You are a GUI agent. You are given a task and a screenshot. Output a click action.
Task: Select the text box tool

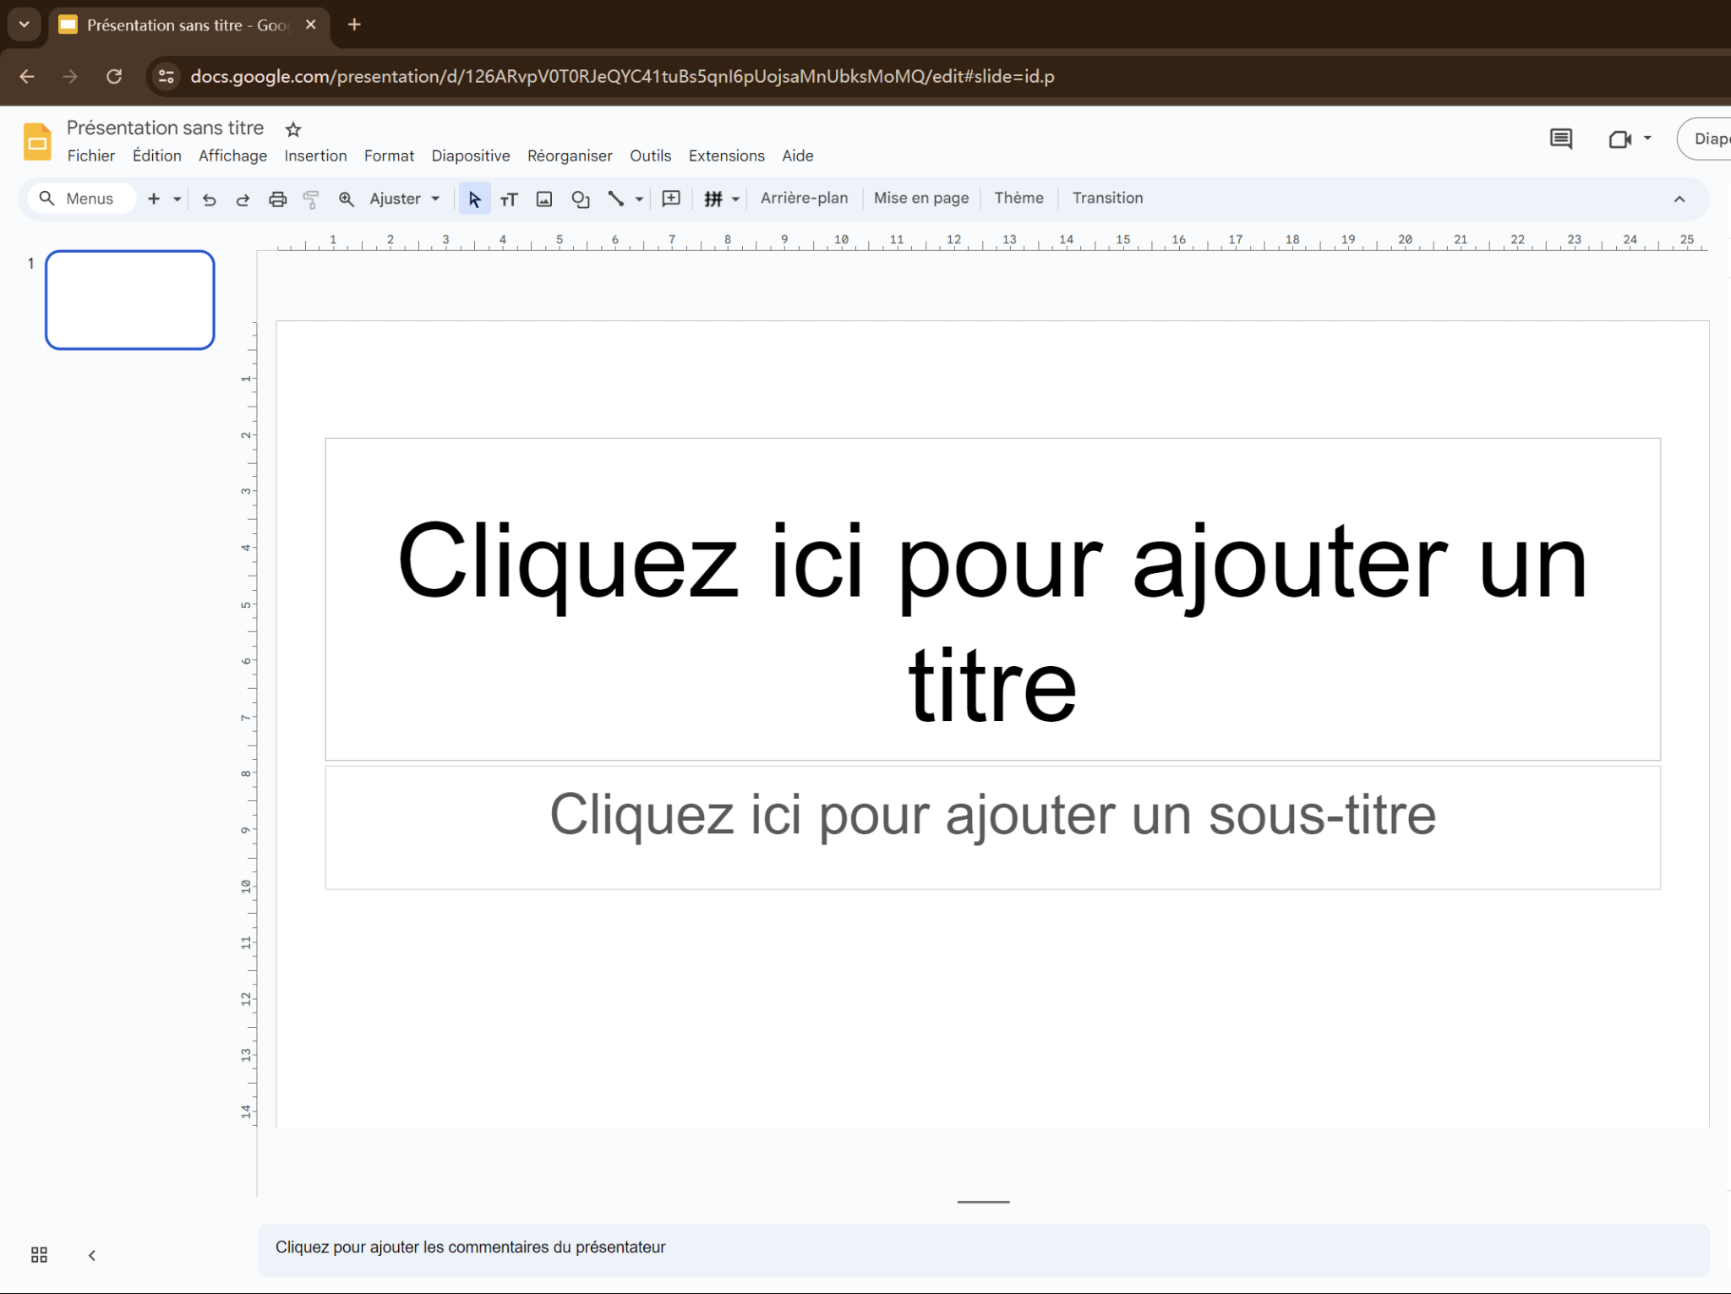click(x=509, y=199)
